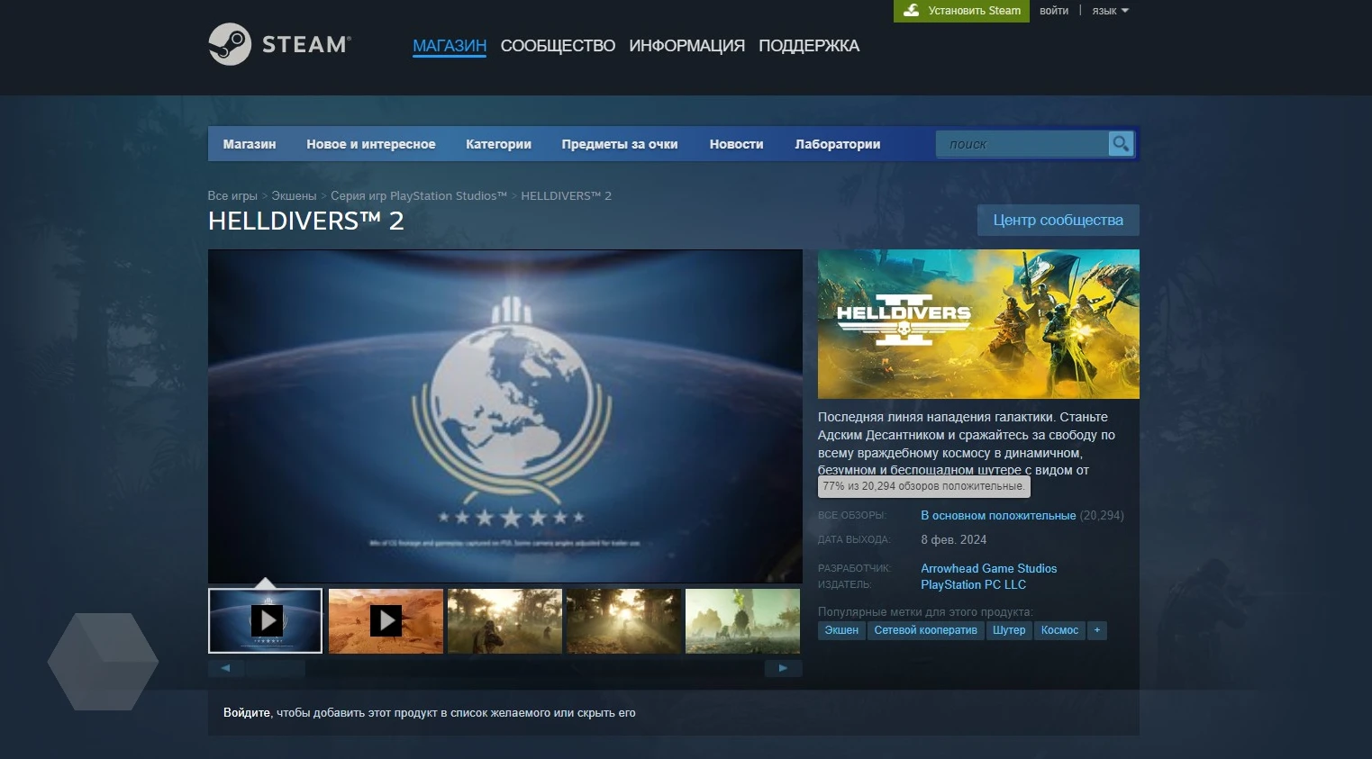Select the Космос tag
This screenshot has height=759, width=1372.
click(1059, 630)
